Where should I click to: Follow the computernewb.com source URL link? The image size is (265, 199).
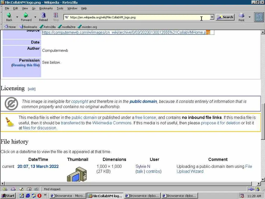point(126,32)
